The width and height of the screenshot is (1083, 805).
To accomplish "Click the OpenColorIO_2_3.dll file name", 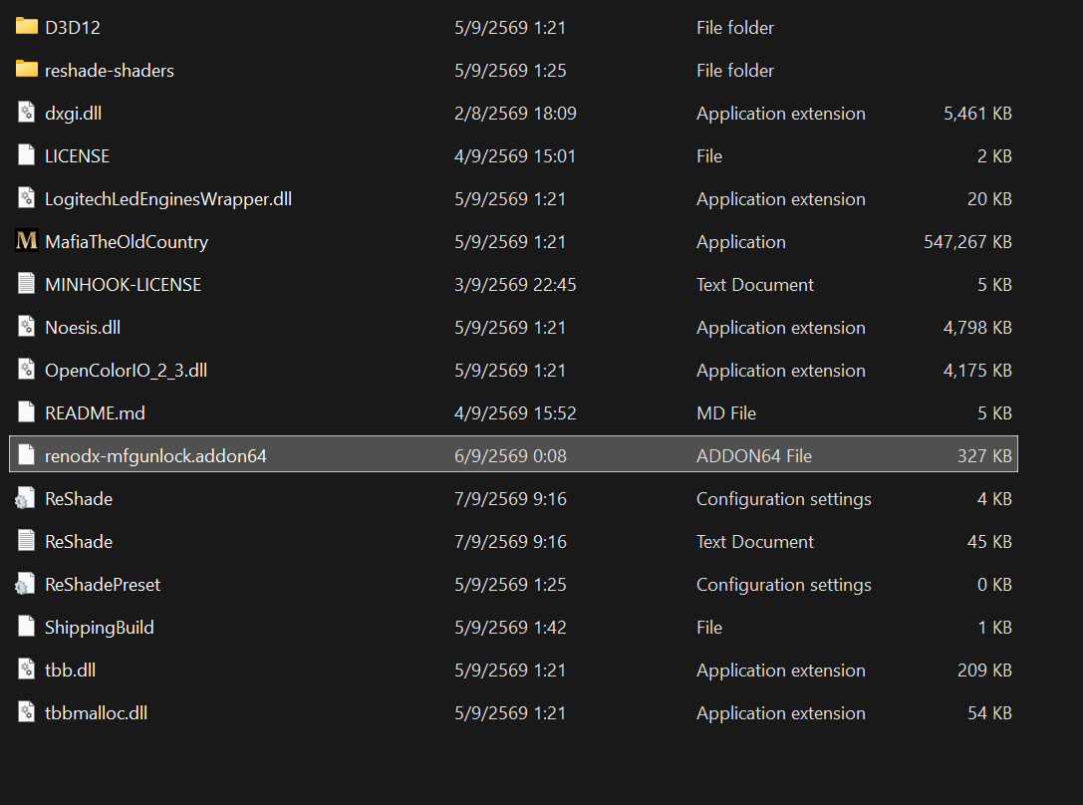I will coord(126,370).
